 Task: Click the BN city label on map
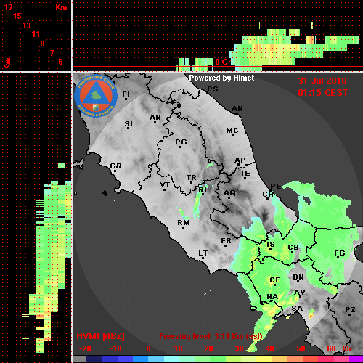pyautogui.click(x=298, y=277)
